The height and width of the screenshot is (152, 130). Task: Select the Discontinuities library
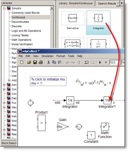(20, 22)
